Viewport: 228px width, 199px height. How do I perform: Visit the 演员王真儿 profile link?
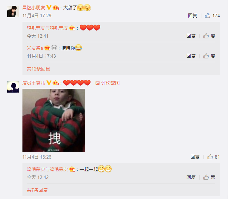(34, 83)
